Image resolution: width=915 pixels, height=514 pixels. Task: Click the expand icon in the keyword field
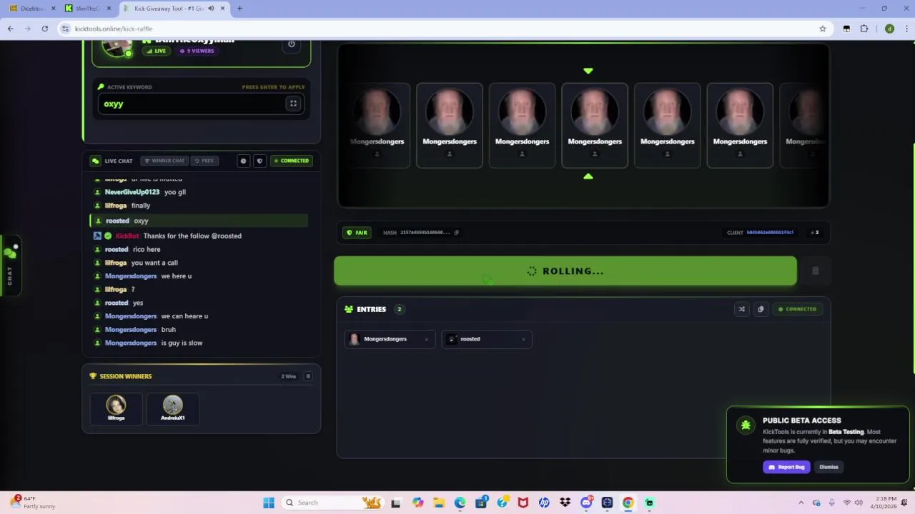(x=293, y=104)
